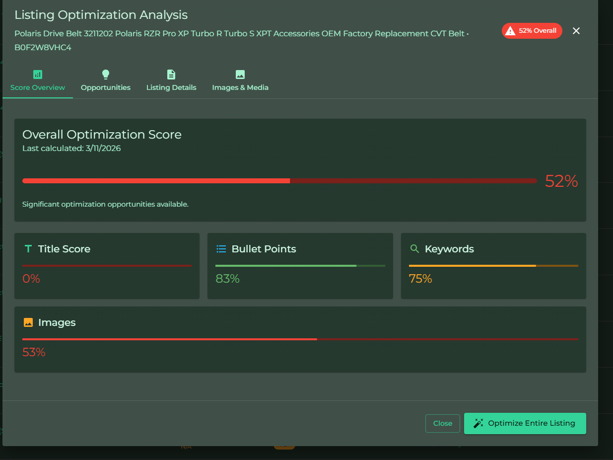The height and width of the screenshot is (460, 613).
Task: Open the Listing Details tab
Action: 171,87
